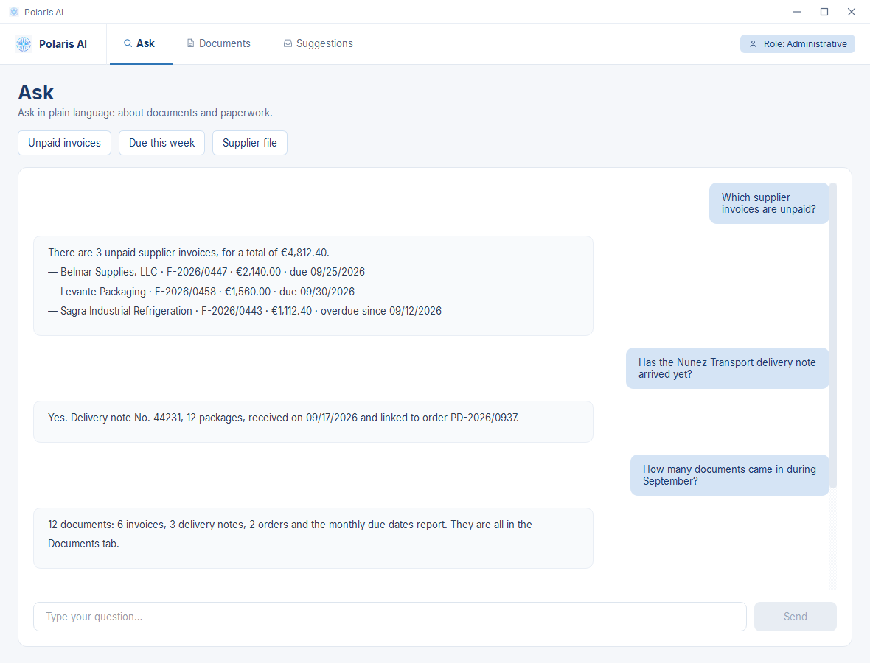This screenshot has height=663, width=870.
Task: Close the Polaris AI window
Action: 852,12
